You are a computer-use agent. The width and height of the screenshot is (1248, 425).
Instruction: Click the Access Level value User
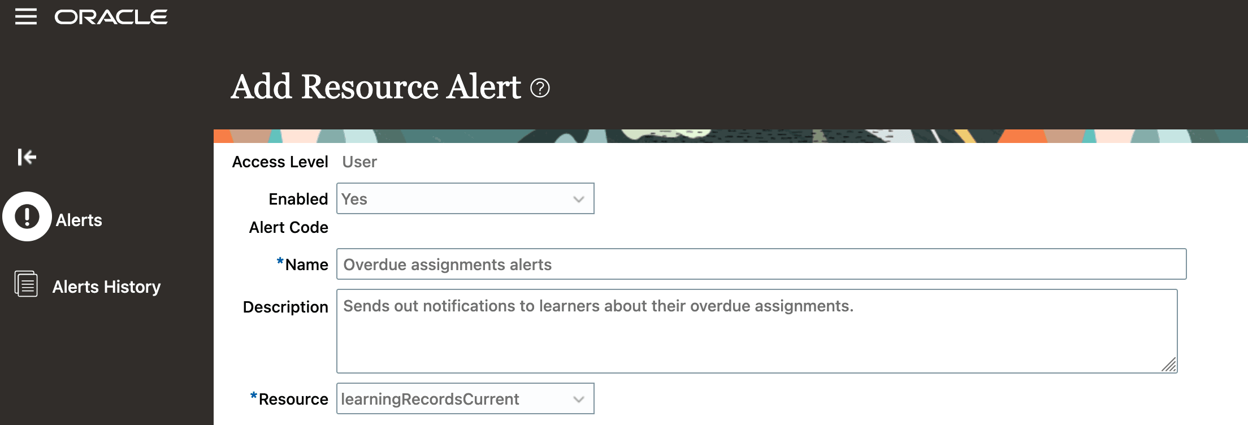(360, 162)
